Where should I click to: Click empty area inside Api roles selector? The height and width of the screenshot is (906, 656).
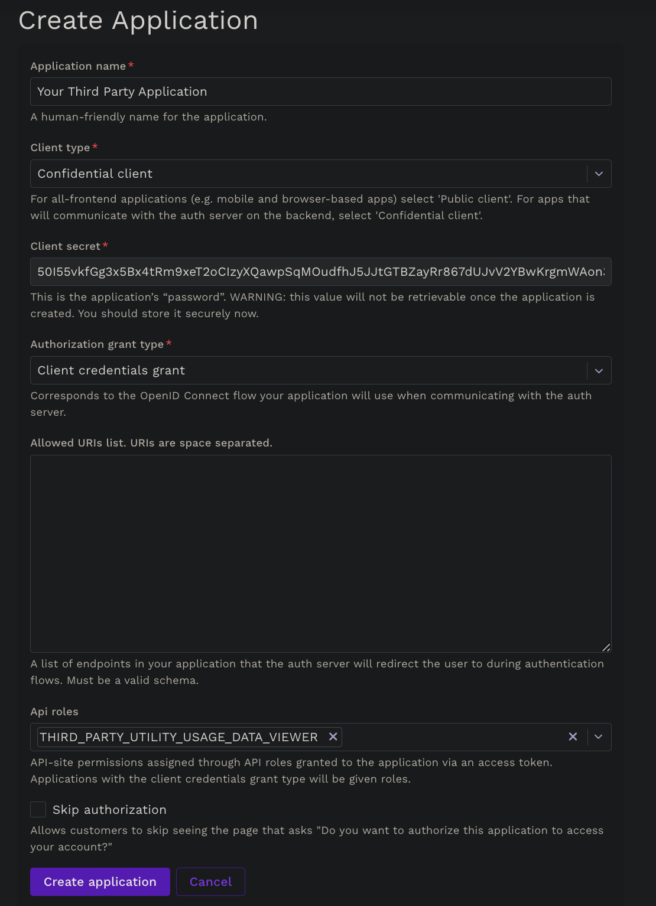point(449,736)
